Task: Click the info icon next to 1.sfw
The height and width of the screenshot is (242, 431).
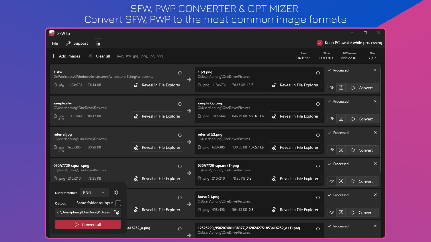Action: [x=180, y=73]
